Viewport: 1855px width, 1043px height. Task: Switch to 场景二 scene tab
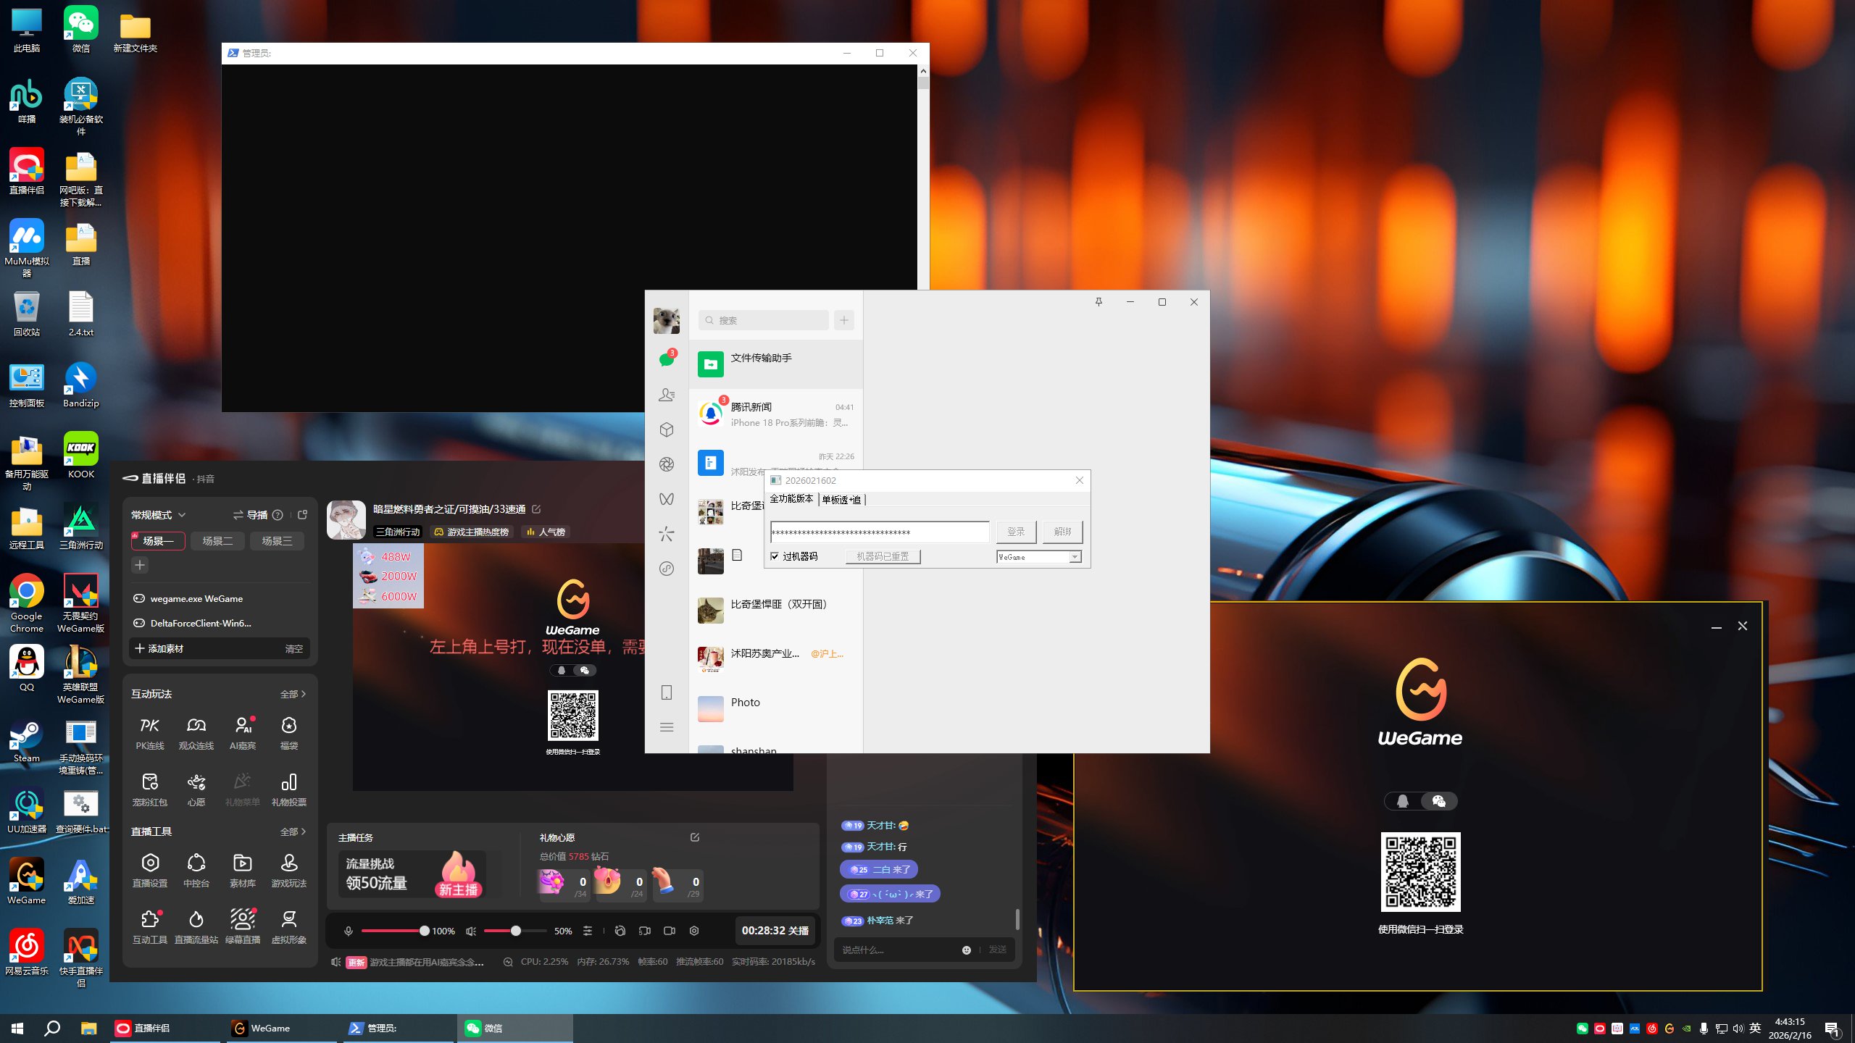click(217, 541)
